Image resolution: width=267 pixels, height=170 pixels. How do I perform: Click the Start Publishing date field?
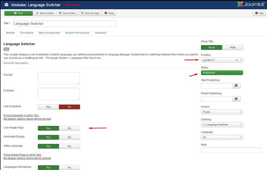pyautogui.click(x=217, y=86)
